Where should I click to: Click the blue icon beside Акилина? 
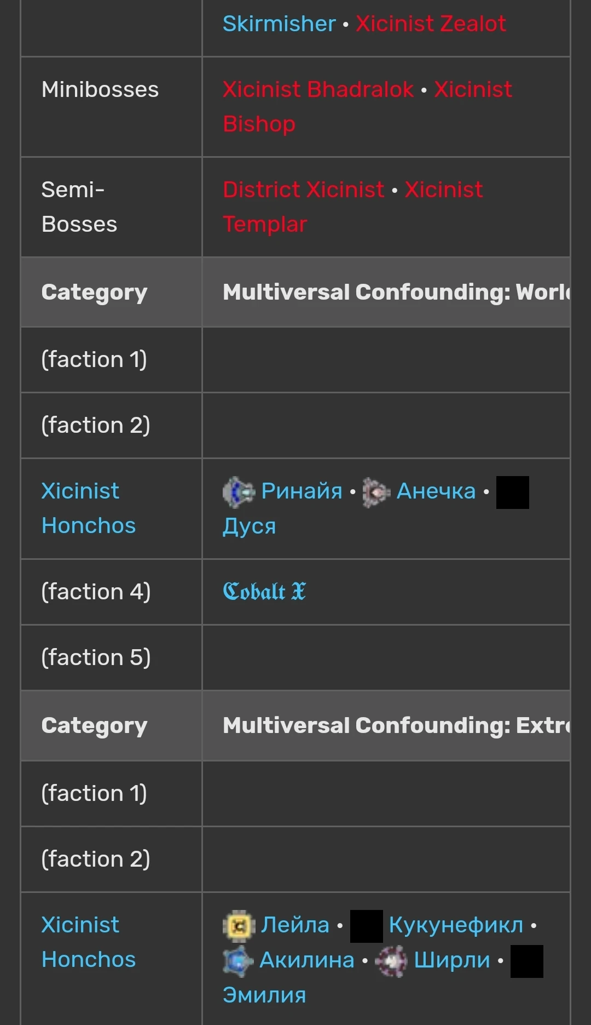pos(238,961)
